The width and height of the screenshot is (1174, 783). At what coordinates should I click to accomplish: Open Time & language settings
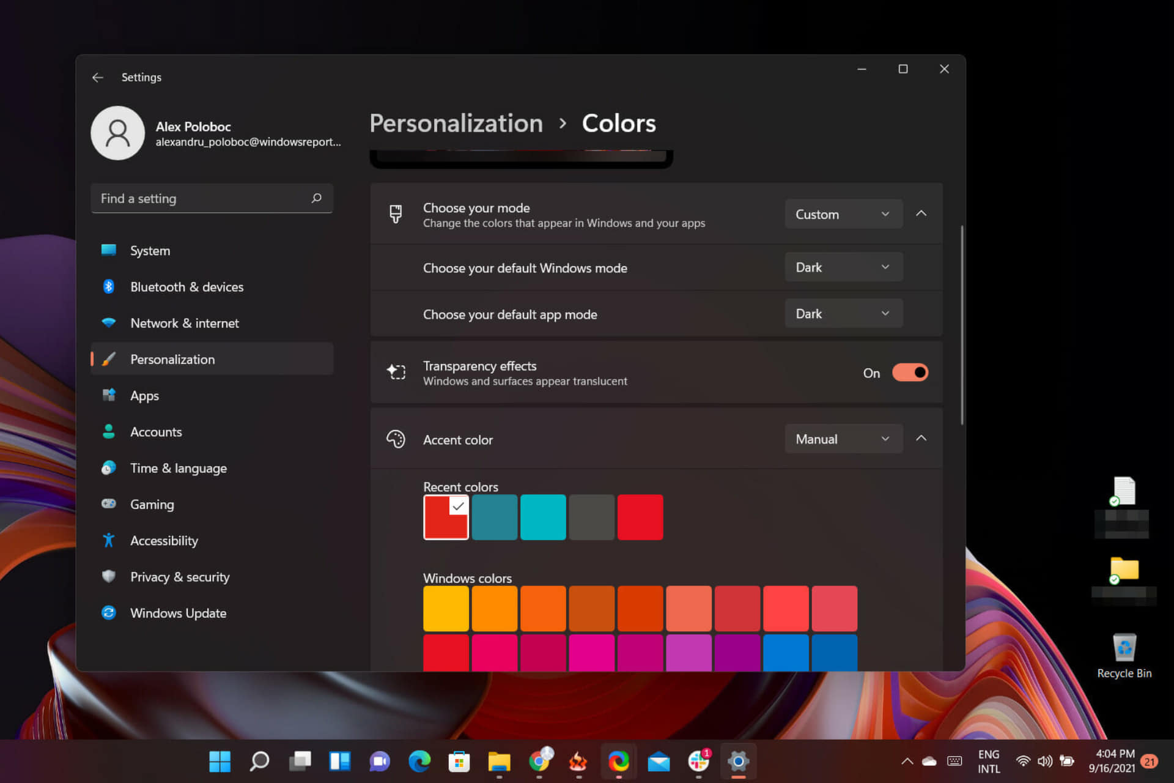(177, 467)
